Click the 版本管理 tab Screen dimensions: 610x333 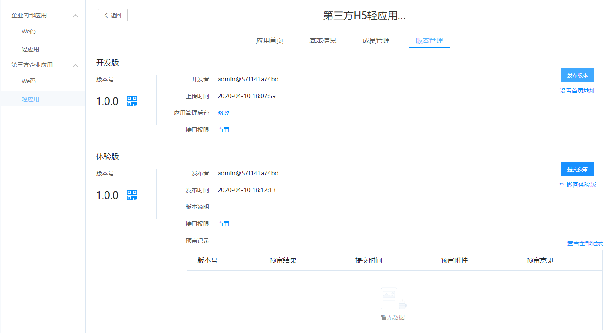(x=429, y=41)
